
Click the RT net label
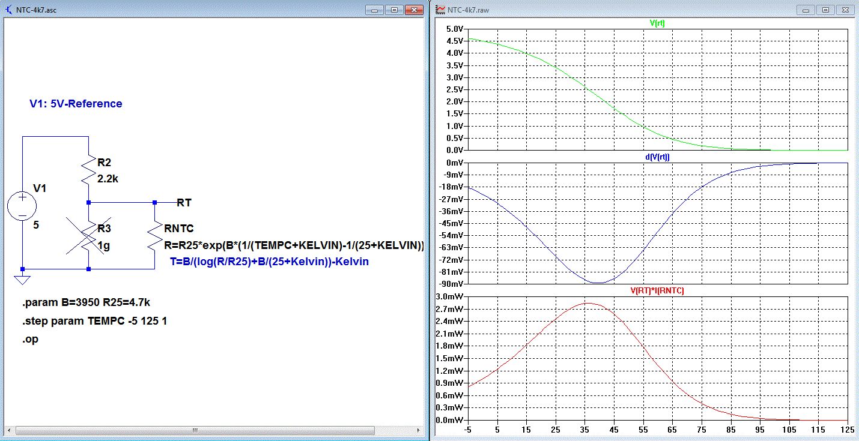(184, 203)
